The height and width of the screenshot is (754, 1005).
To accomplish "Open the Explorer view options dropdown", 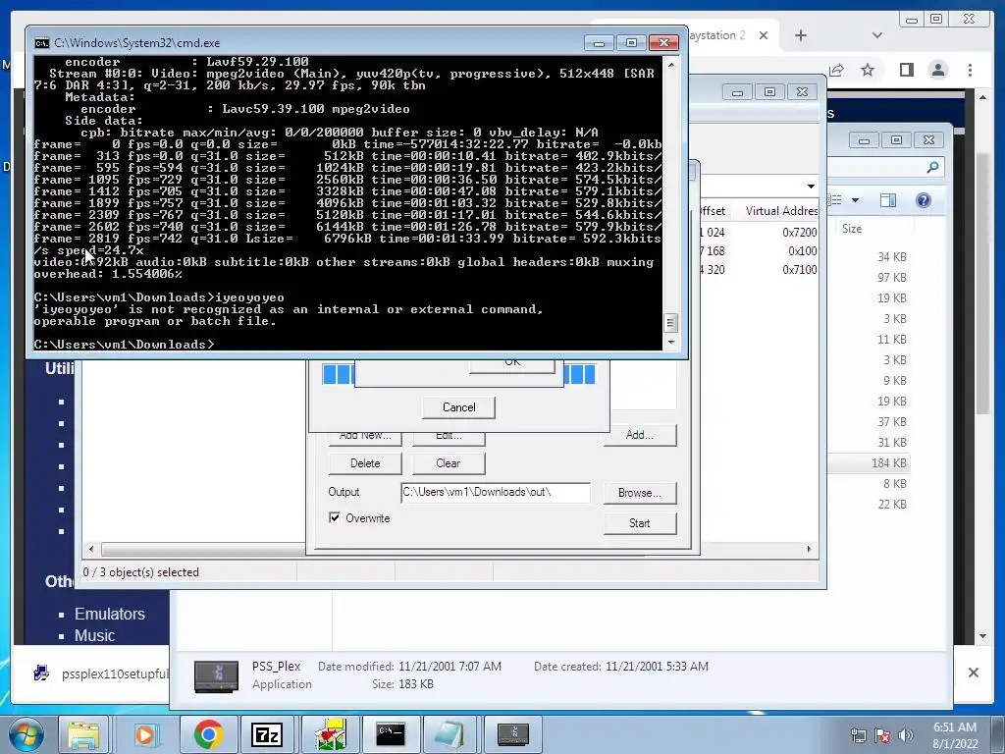I will pos(855,200).
